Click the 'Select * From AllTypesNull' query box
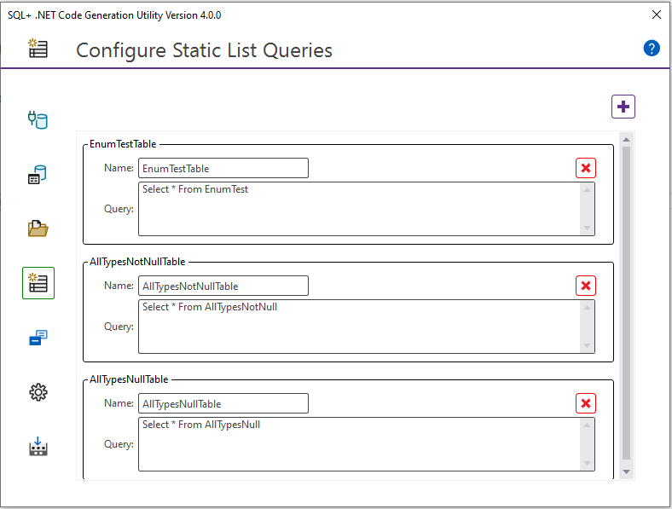The image size is (672, 509). 358,444
